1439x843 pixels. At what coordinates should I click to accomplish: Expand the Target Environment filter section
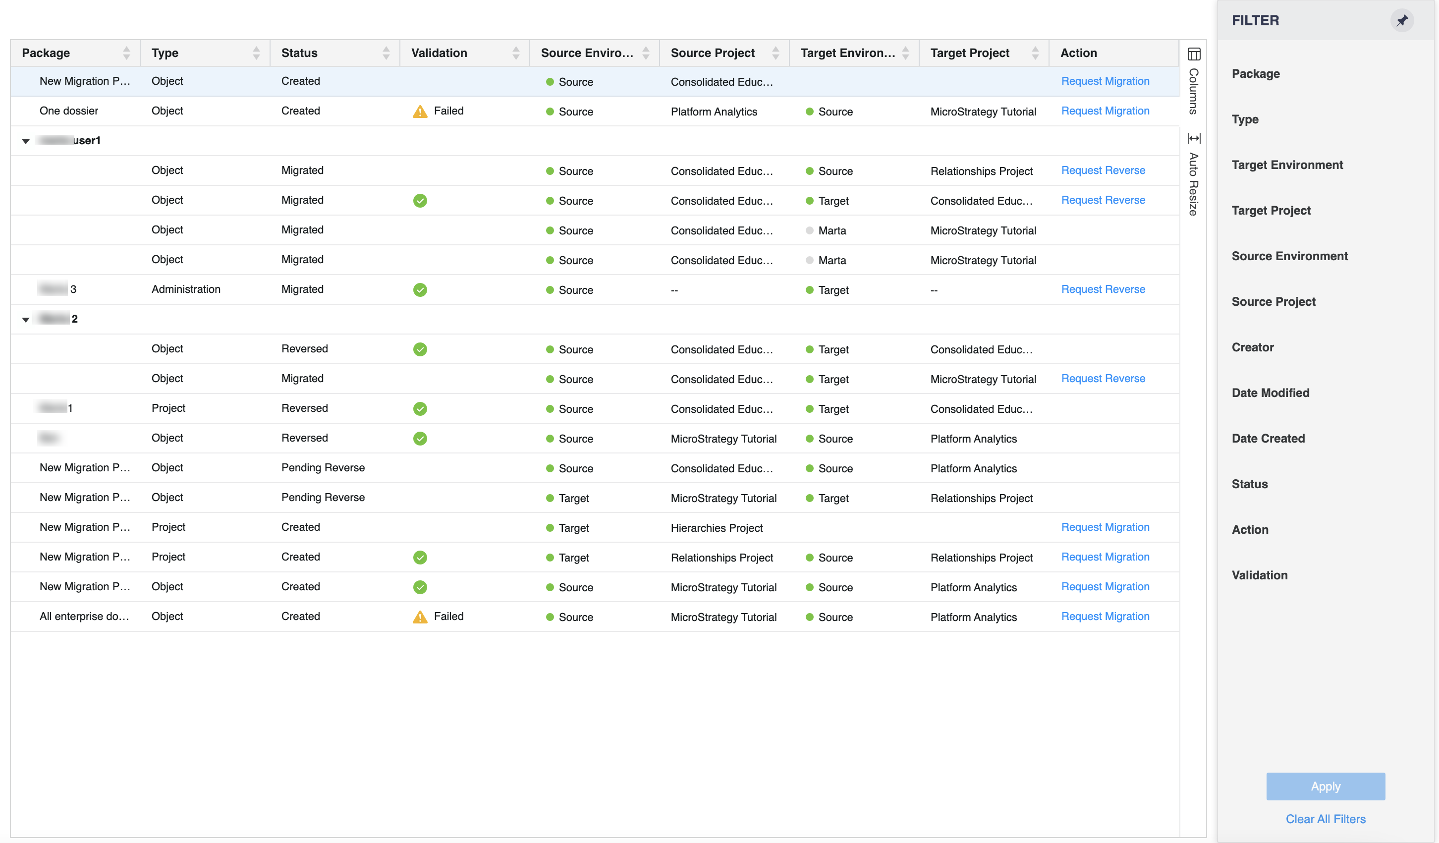[1287, 165]
